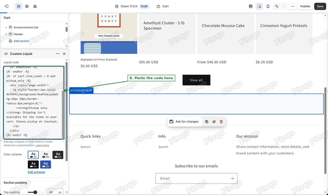
Task: Open the Cart page selector
Action: pos(163,6)
